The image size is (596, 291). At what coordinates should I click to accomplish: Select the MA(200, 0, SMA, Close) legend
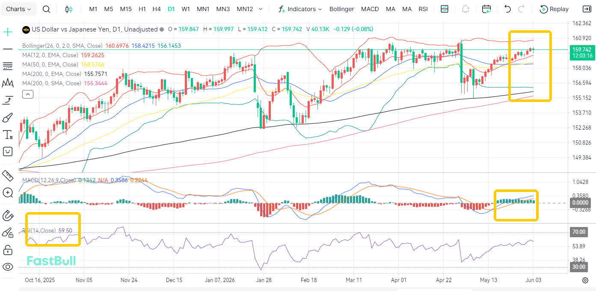point(51,83)
